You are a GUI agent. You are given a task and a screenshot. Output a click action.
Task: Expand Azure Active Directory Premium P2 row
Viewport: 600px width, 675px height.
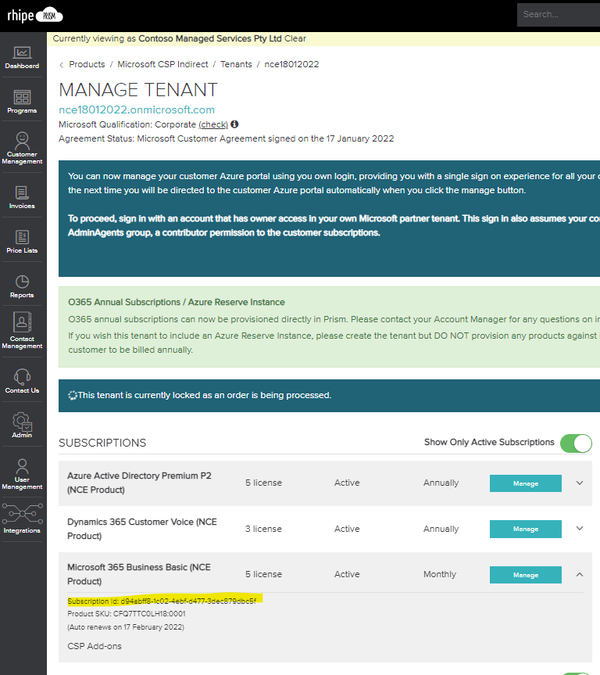[x=580, y=483]
